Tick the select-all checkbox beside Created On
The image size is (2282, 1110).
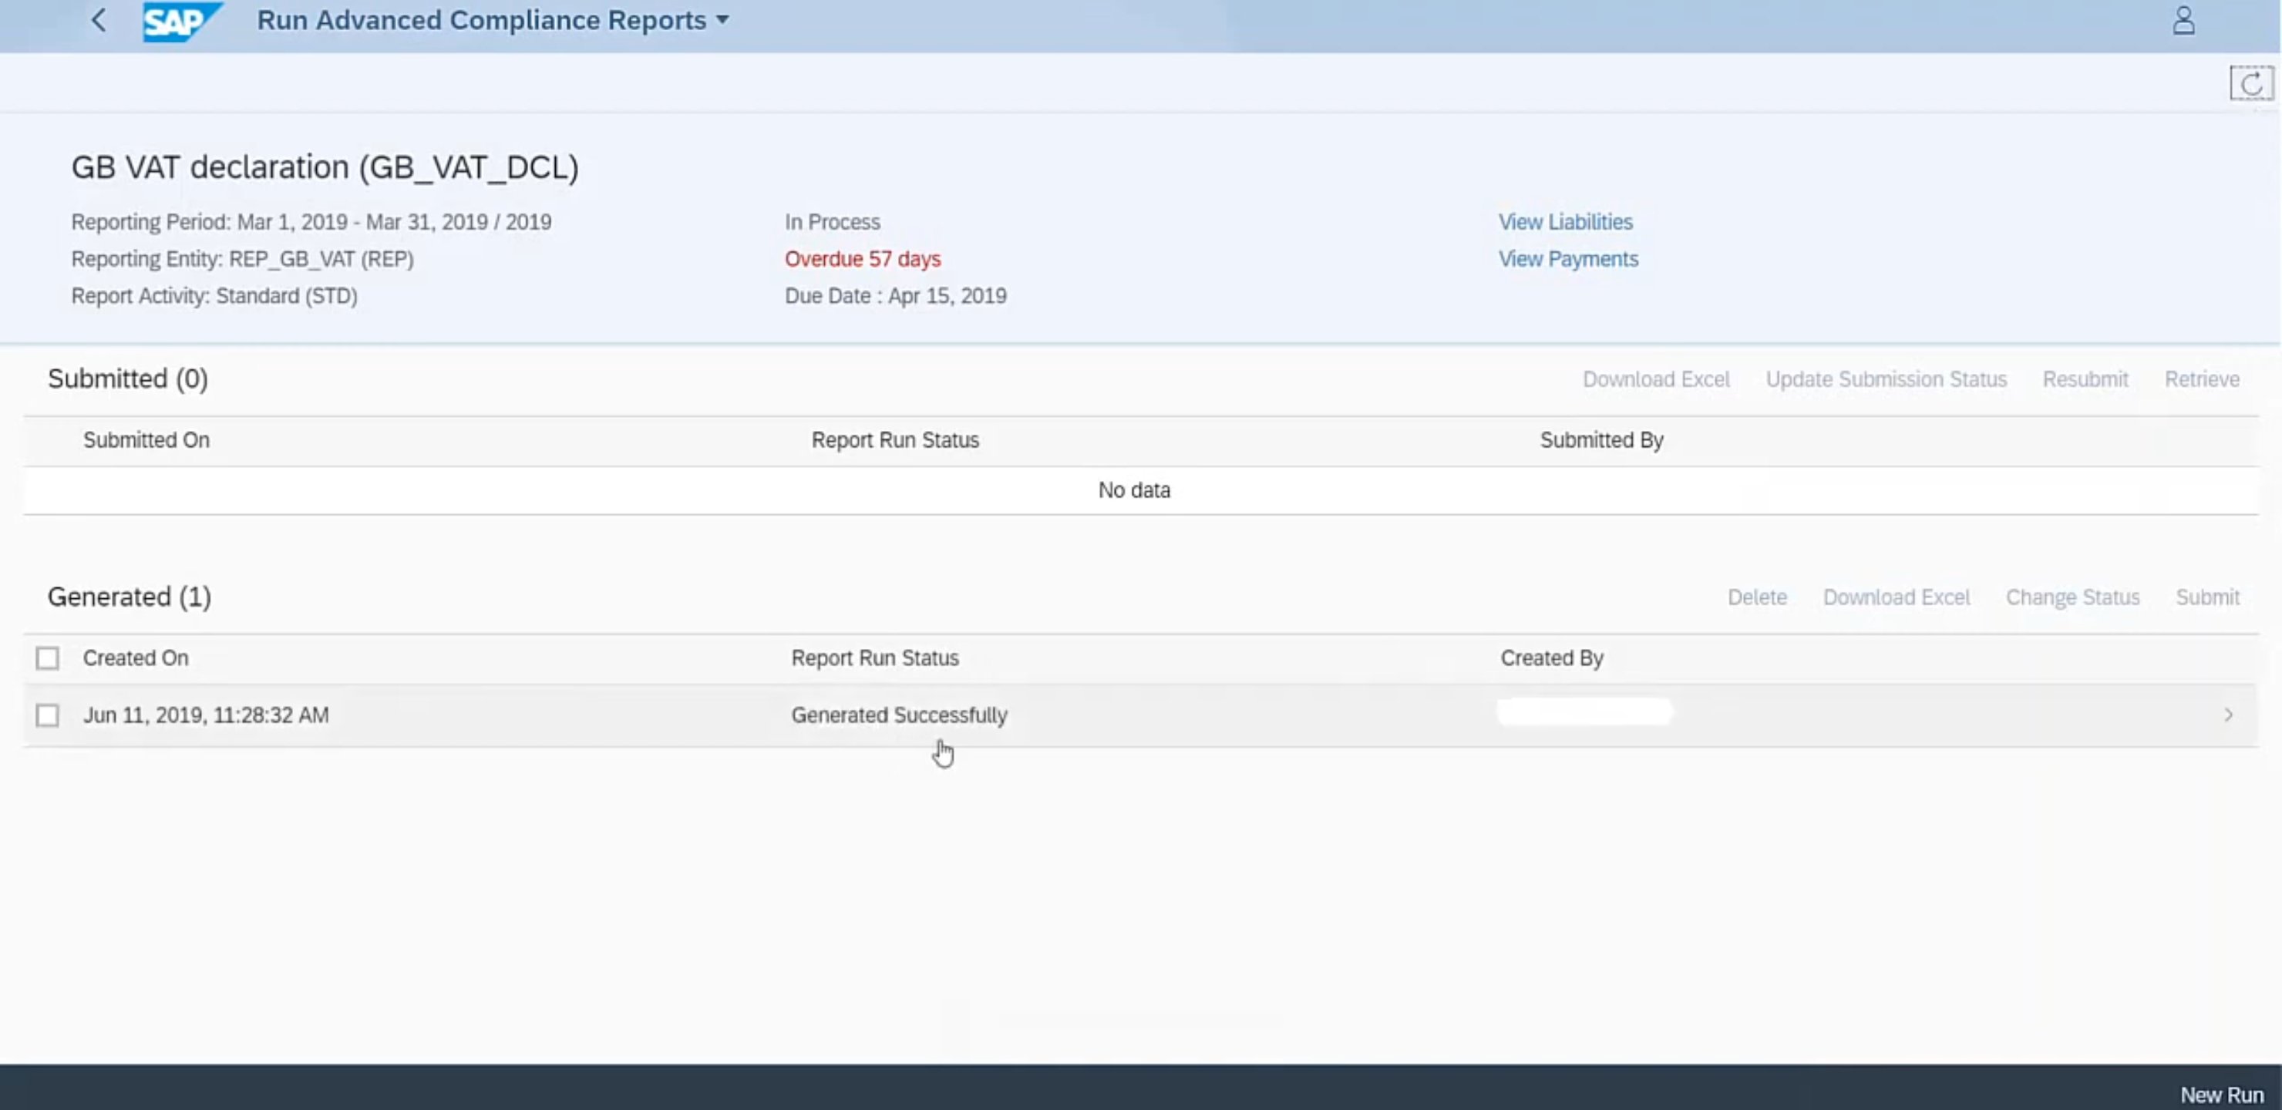[48, 658]
